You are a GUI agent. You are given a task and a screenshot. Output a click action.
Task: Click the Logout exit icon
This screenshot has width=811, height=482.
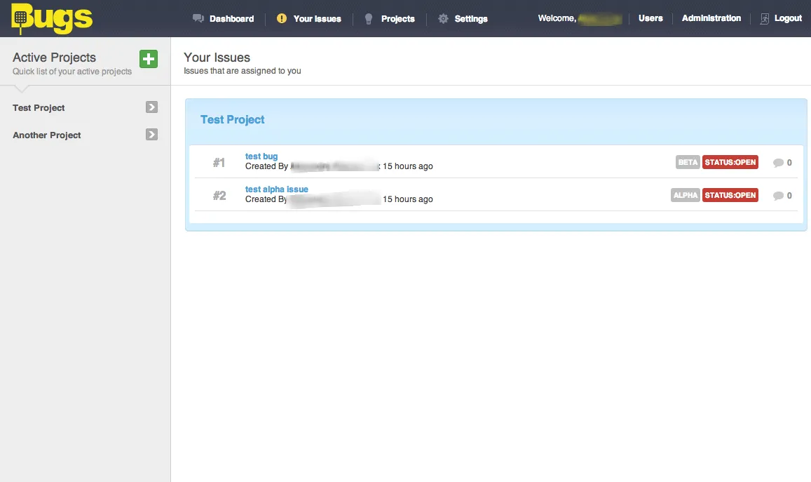tap(763, 18)
